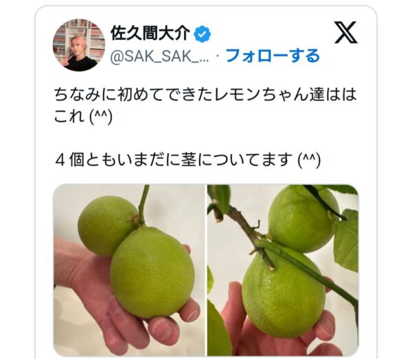Click the フォローする link
This screenshot has height=359, width=412.
[273, 56]
